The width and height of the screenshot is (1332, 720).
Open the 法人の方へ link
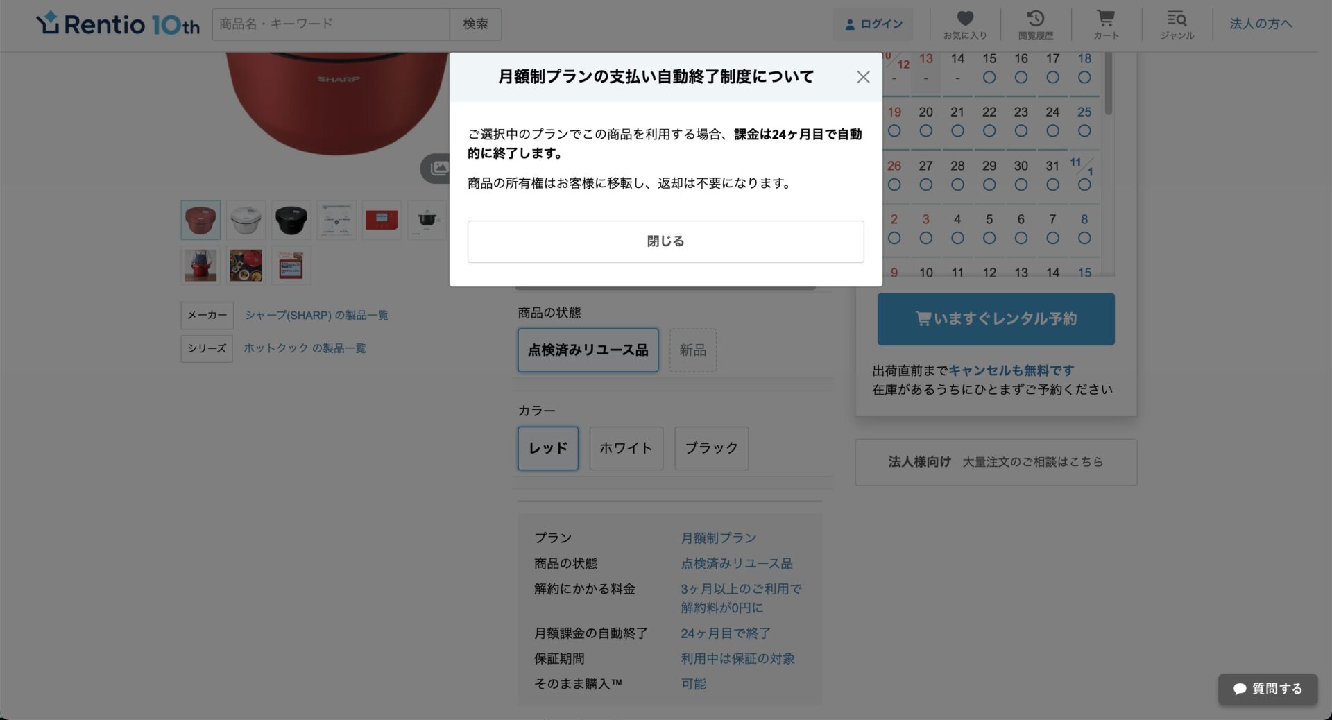pyautogui.click(x=1261, y=24)
